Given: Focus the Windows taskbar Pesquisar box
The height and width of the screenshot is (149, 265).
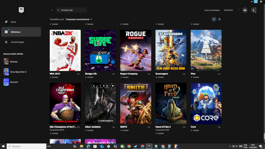Looking at the screenshot, I should click(26, 146).
